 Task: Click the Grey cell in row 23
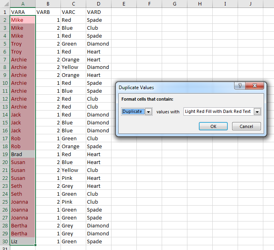(x=74, y=186)
